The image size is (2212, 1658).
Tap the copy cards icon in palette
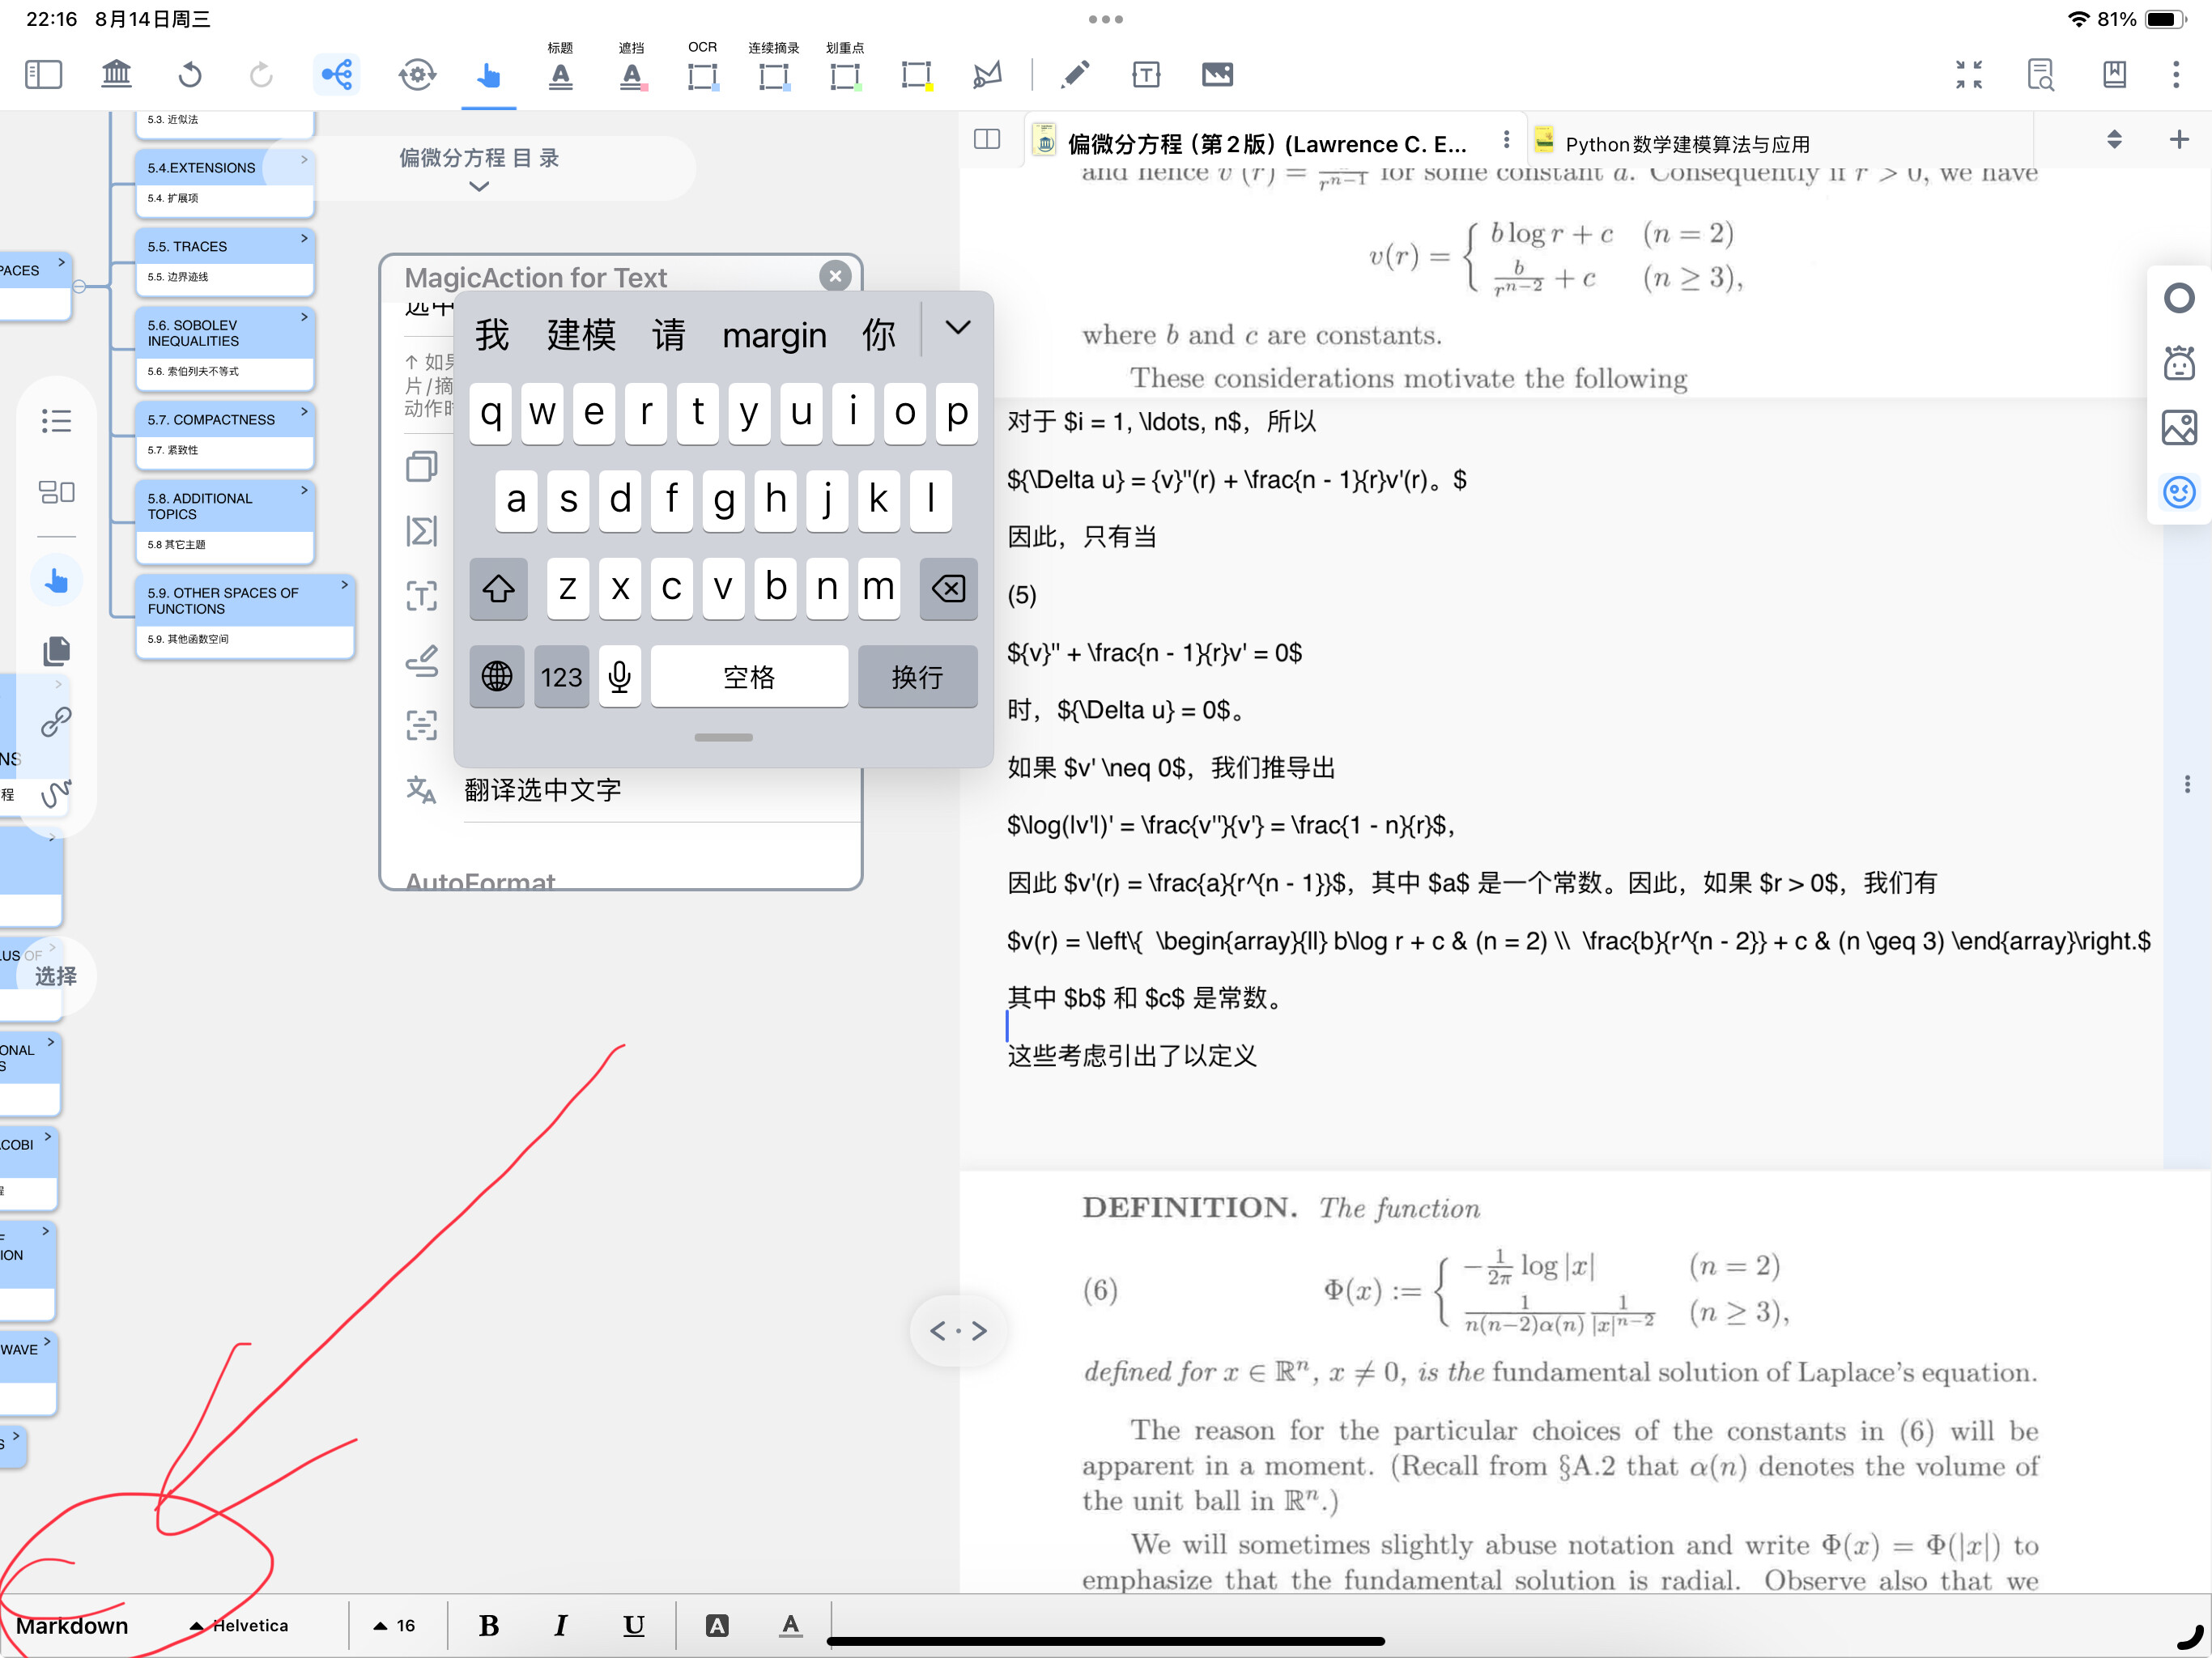57,651
